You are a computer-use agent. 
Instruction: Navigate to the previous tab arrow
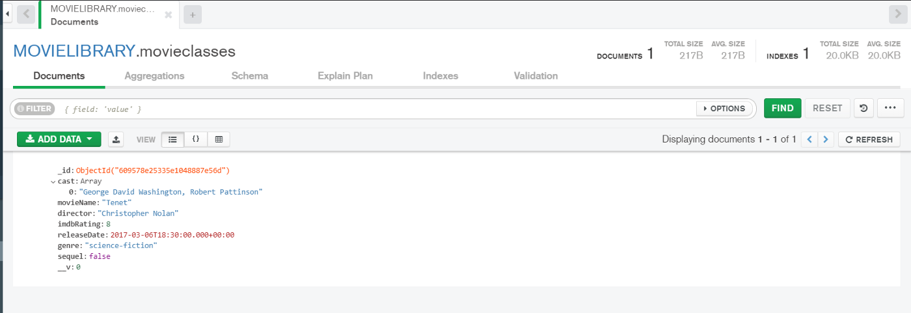(26, 14)
